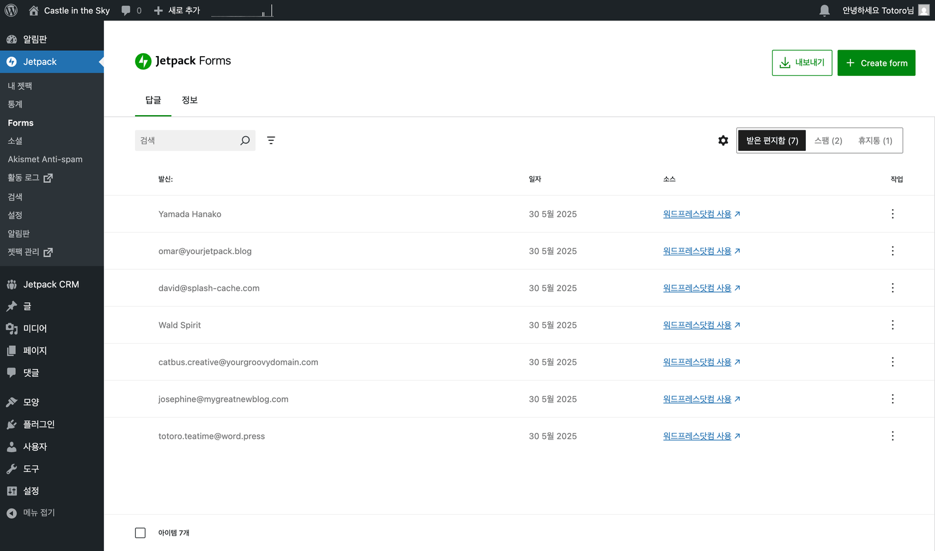Screen dimensions: 935x551
Task: Click the 내보내기 export button
Action: 802,63
